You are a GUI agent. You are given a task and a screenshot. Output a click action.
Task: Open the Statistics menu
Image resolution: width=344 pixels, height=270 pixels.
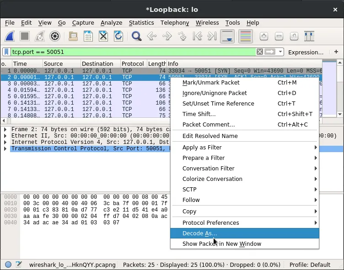coord(141,23)
